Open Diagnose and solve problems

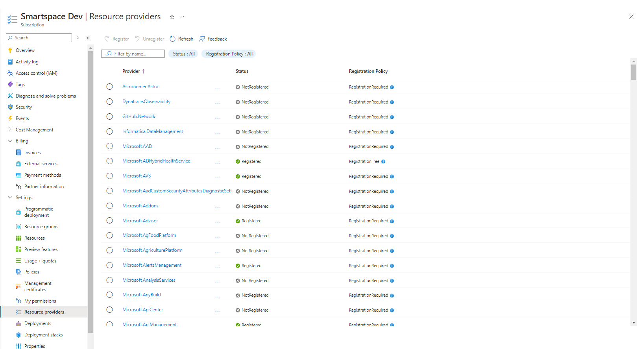point(46,96)
